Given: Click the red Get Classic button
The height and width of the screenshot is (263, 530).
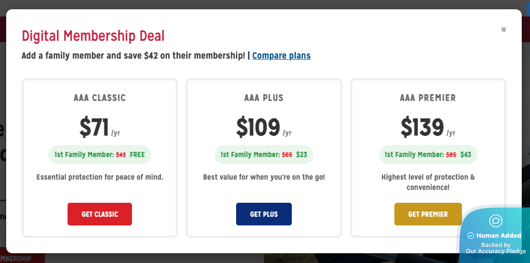Looking at the screenshot, I should point(100,214).
